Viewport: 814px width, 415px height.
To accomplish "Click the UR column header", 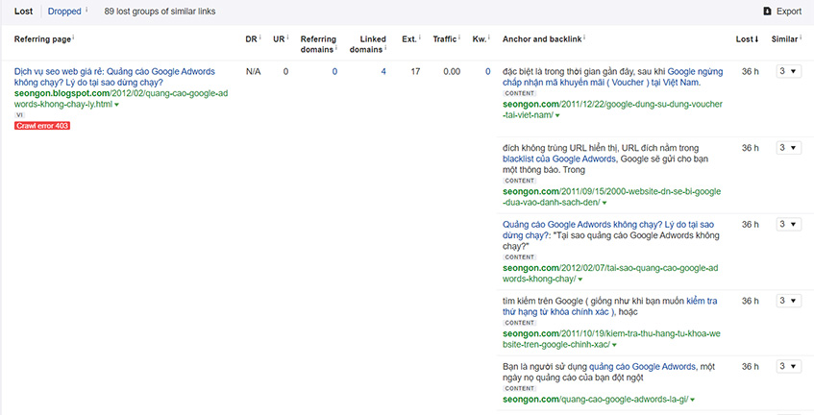I will [279, 38].
